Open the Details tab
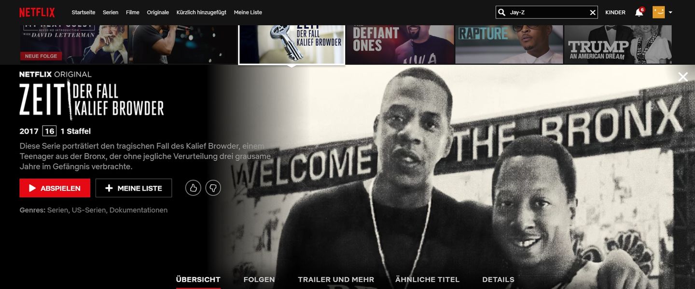Screen dimensions: 695x289 [498, 279]
